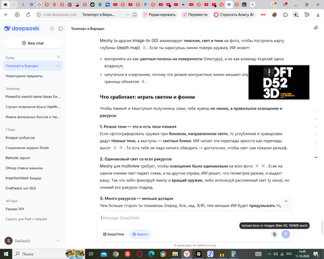Click the taskbar Поиск search box

(49, 254)
